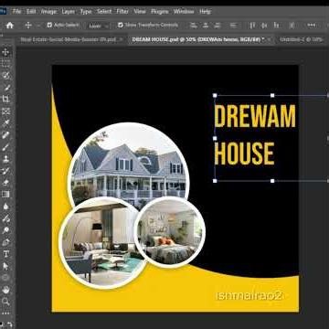Select the Eyedropper tool
The image size is (329, 329).
(x=5, y=123)
